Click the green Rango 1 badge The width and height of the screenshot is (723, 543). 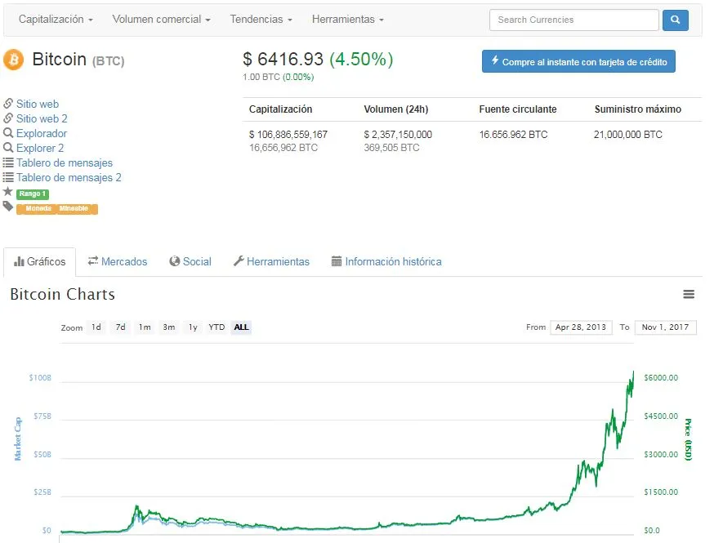[x=33, y=194]
